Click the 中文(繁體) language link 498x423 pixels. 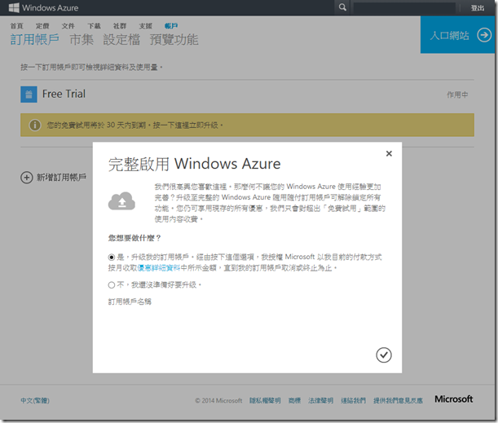(x=35, y=400)
